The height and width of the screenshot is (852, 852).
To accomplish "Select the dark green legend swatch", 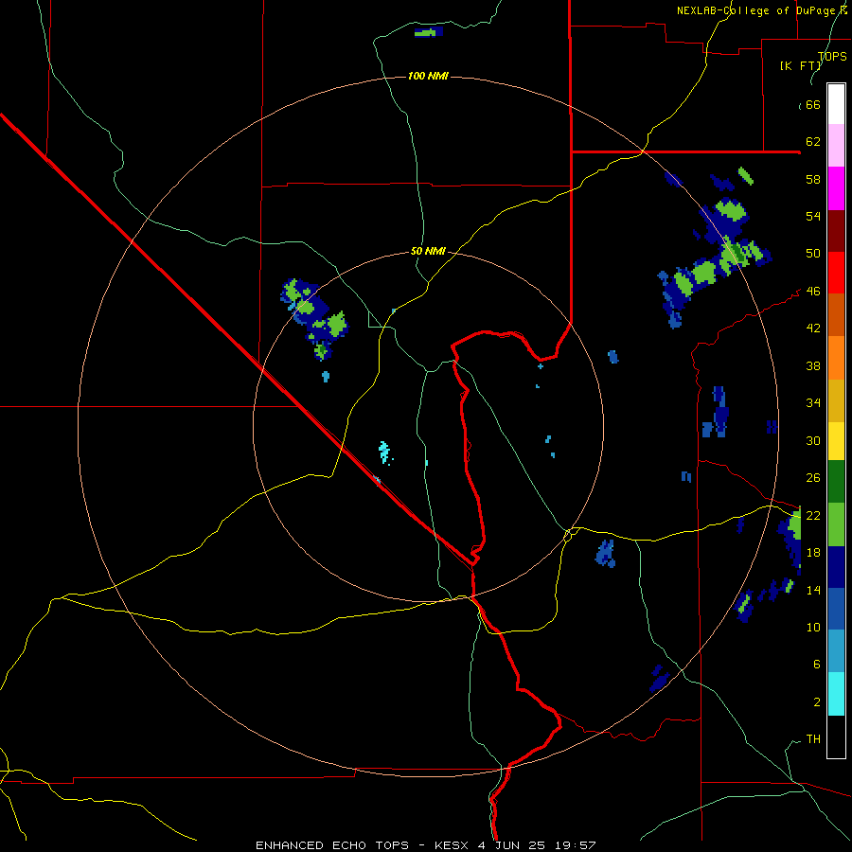I will point(836,482).
